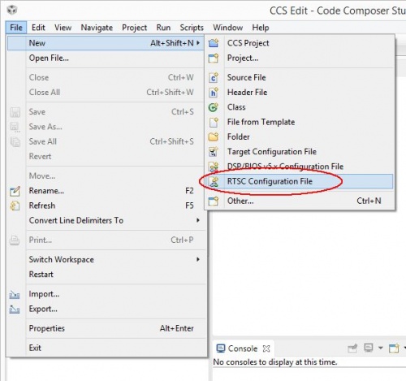The width and height of the screenshot is (406, 381).
Task: Expand the New submenu arrow
Action: click(x=198, y=43)
